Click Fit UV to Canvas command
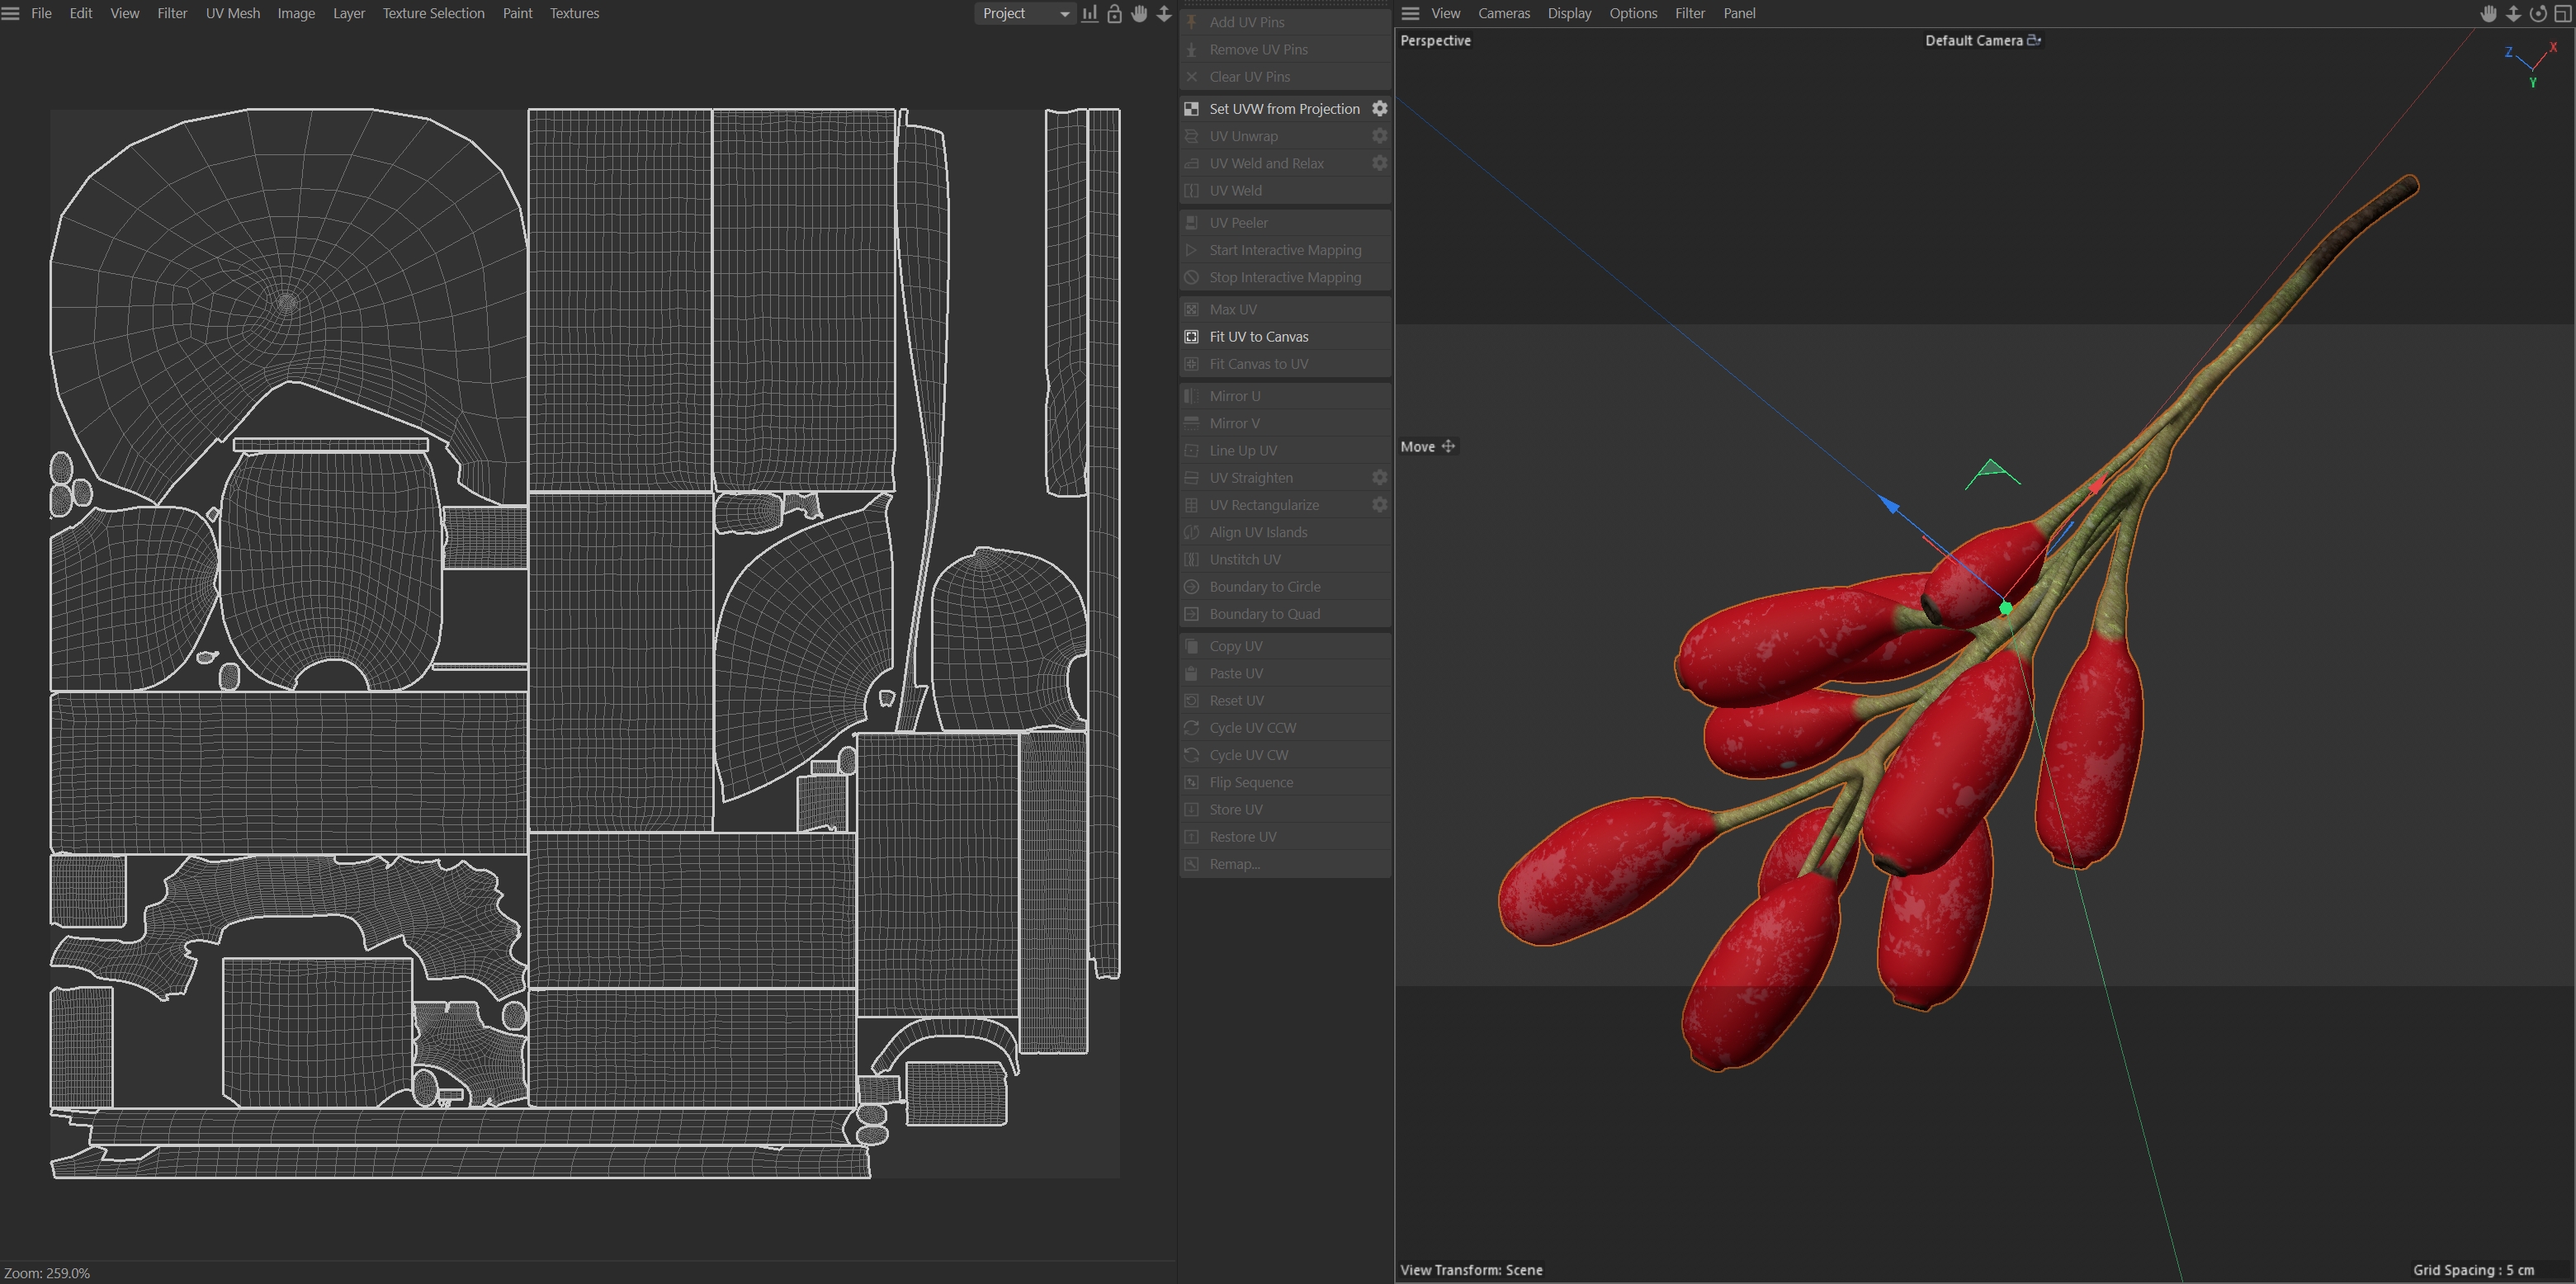 coord(1258,336)
